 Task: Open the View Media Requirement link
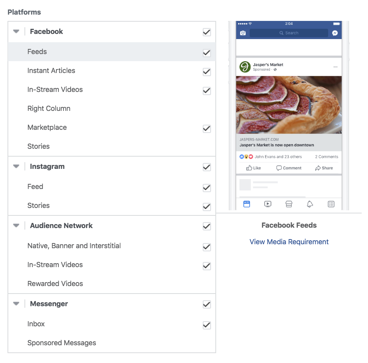point(289,242)
